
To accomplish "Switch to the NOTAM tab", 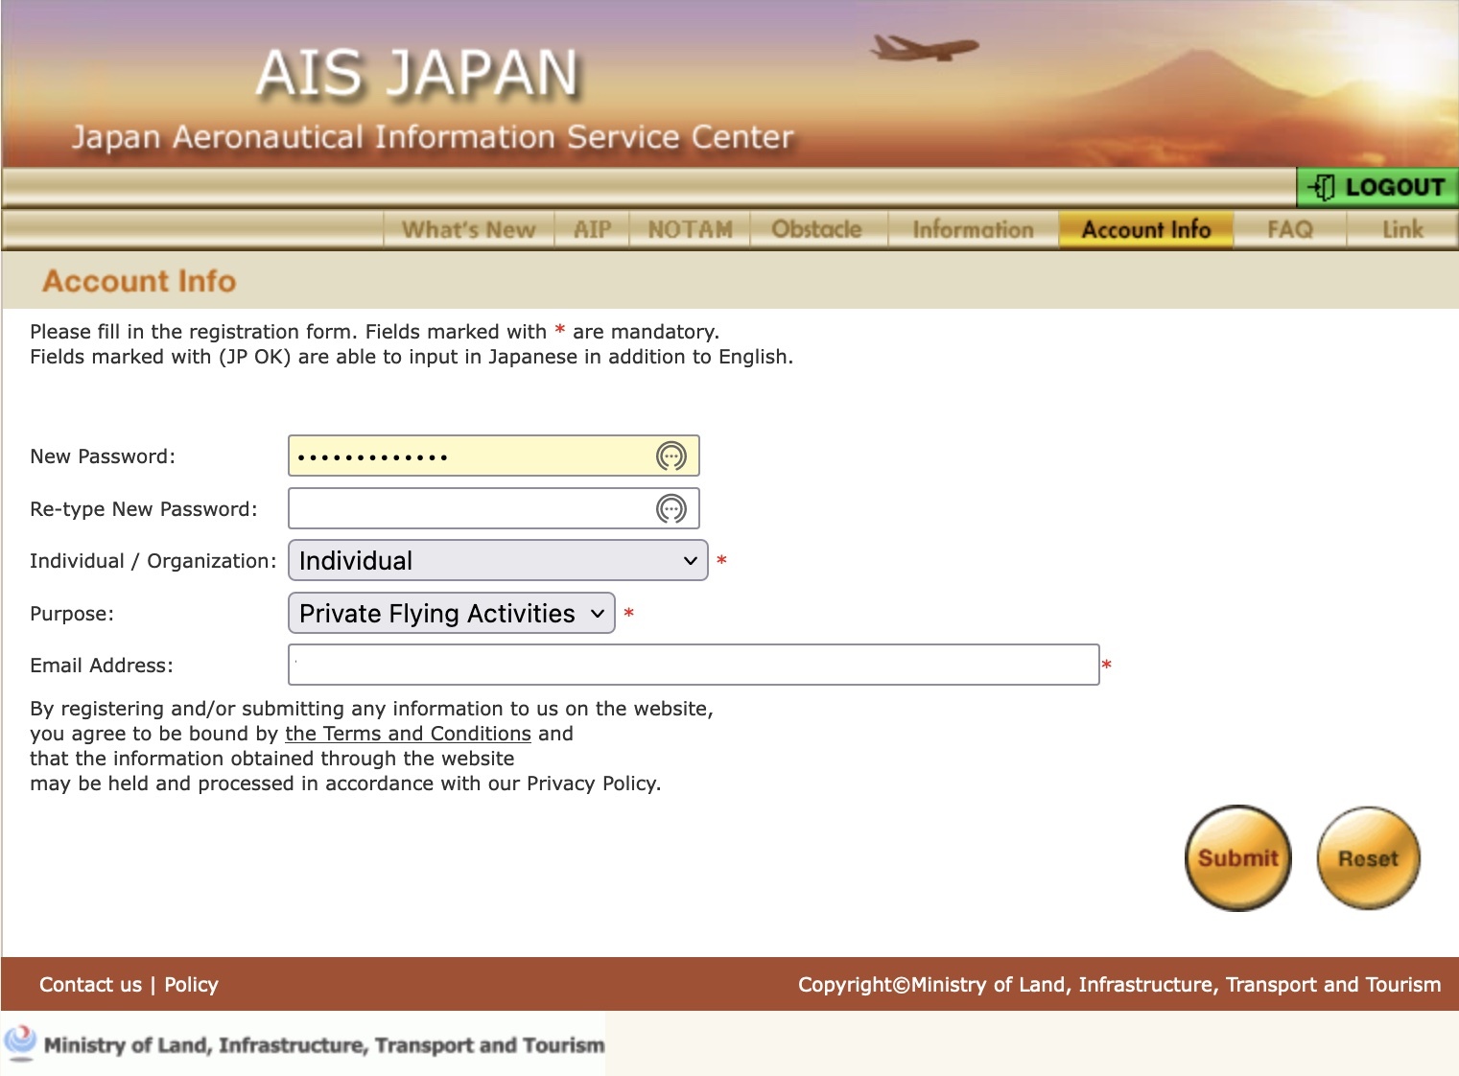I will tap(690, 230).
